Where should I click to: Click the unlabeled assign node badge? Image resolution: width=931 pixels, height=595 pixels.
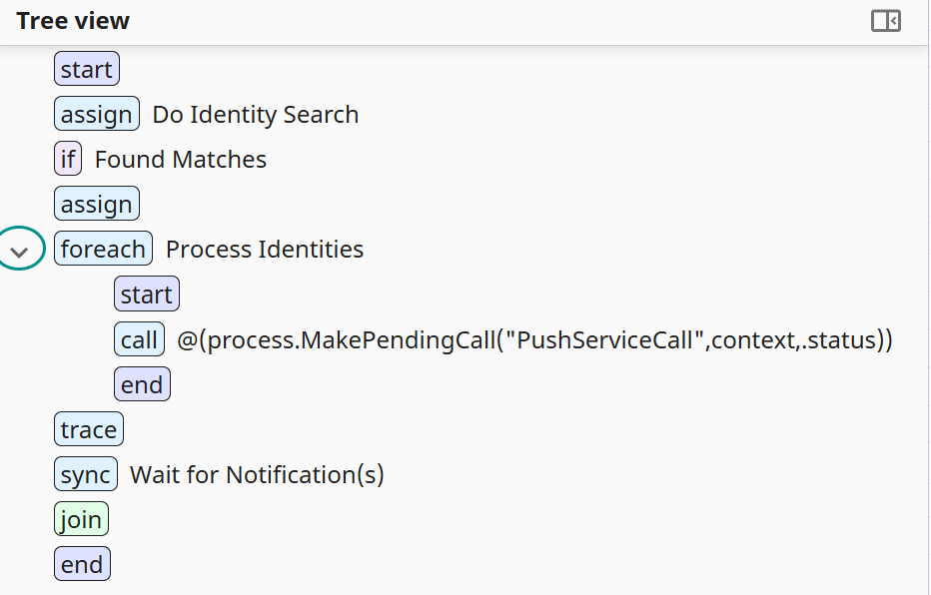click(96, 203)
